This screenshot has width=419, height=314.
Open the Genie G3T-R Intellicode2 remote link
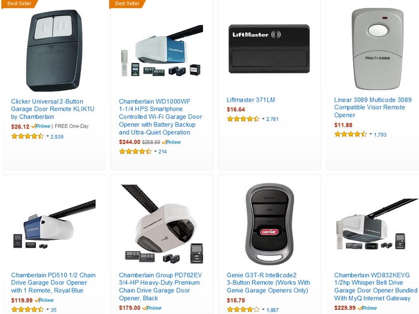coord(268,282)
